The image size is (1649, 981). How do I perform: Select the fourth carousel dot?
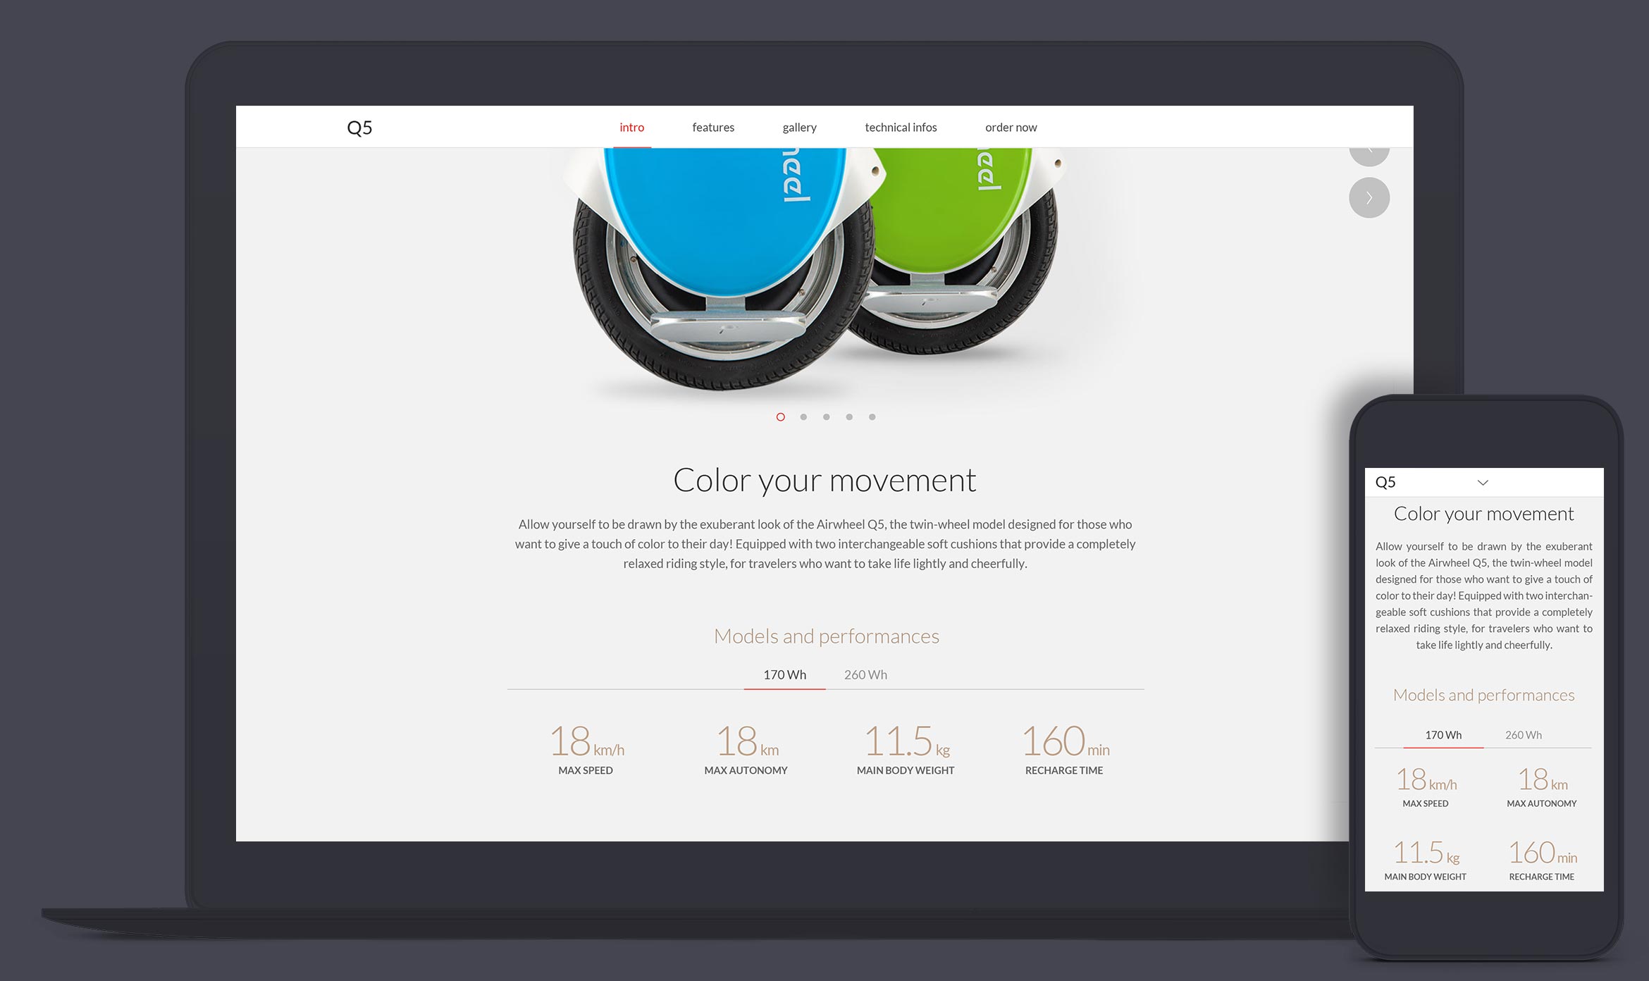point(849,417)
